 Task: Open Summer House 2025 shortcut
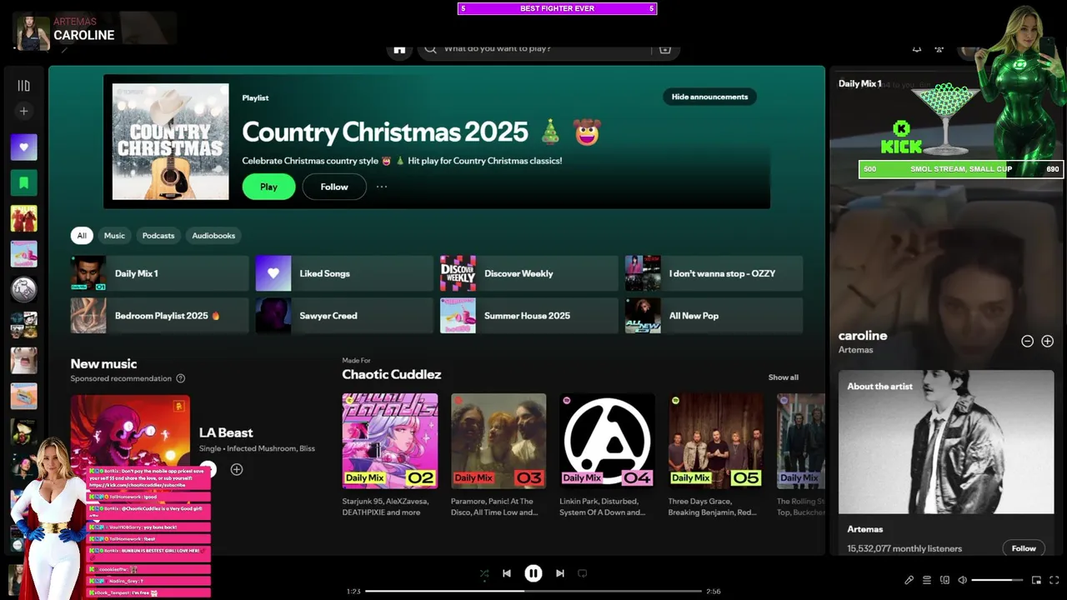(x=529, y=316)
